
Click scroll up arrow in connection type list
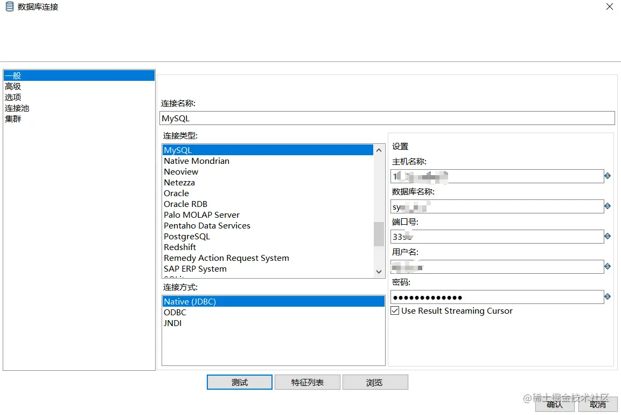pos(379,150)
